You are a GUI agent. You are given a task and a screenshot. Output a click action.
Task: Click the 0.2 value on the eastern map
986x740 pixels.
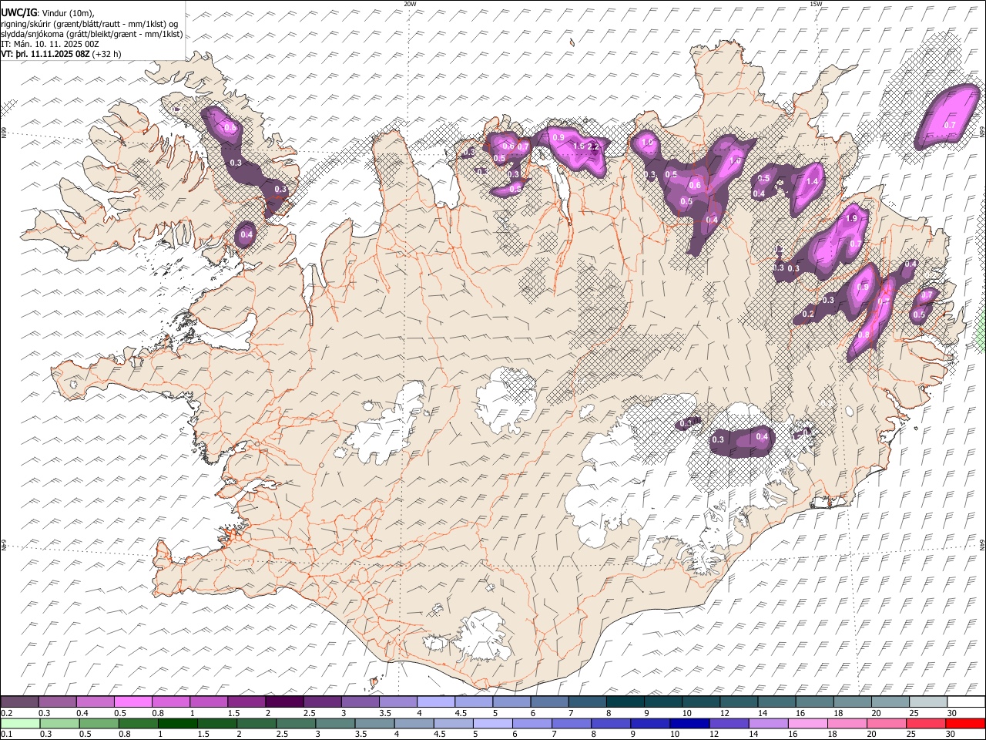pos(808,314)
